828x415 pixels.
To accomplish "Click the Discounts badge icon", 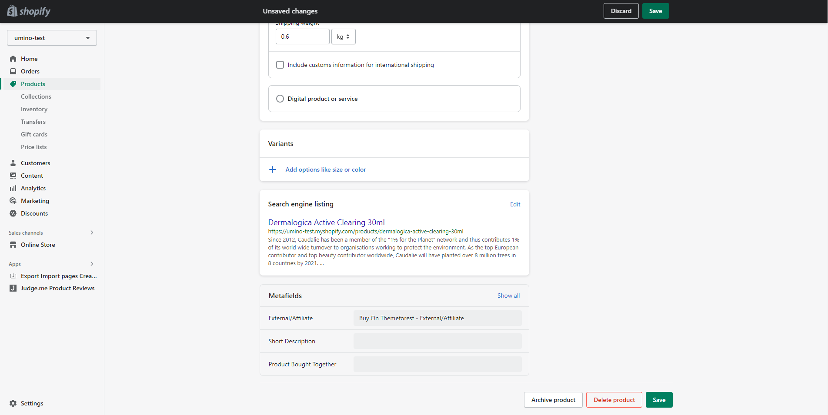I will click(13, 213).
